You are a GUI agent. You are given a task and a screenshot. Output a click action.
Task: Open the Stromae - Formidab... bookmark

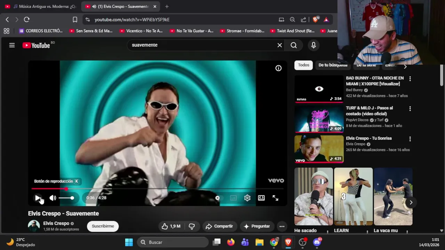(x=242, y=31)
